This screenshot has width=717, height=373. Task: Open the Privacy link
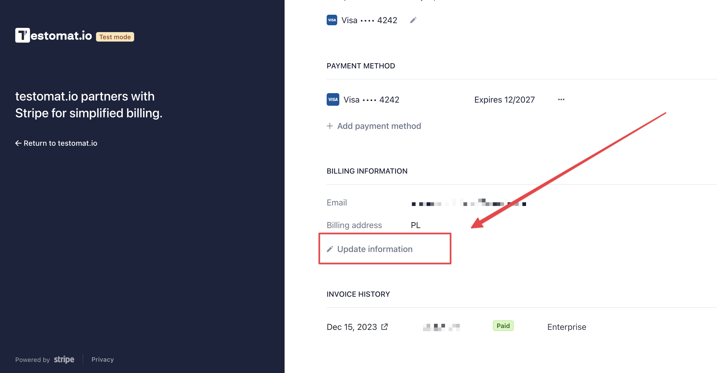pyautogui.click(x=102, y=359)
